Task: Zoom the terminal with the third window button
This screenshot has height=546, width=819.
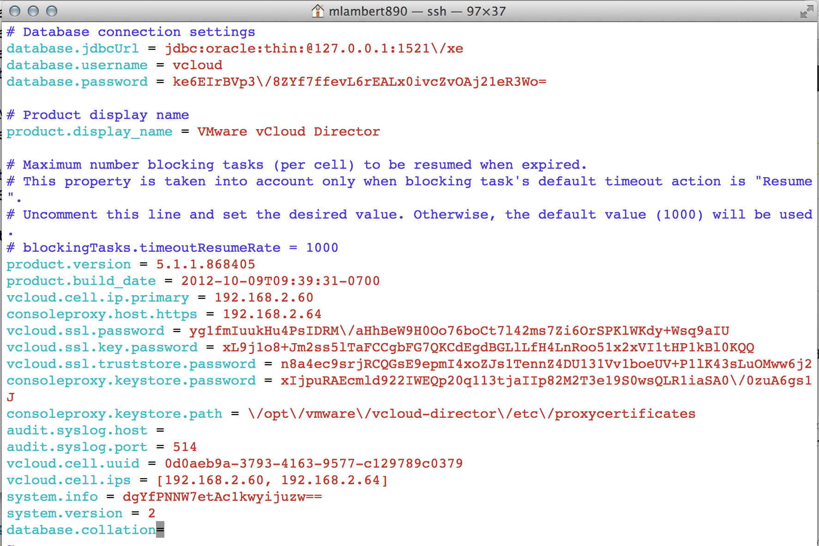Action: tap(52, 11)
